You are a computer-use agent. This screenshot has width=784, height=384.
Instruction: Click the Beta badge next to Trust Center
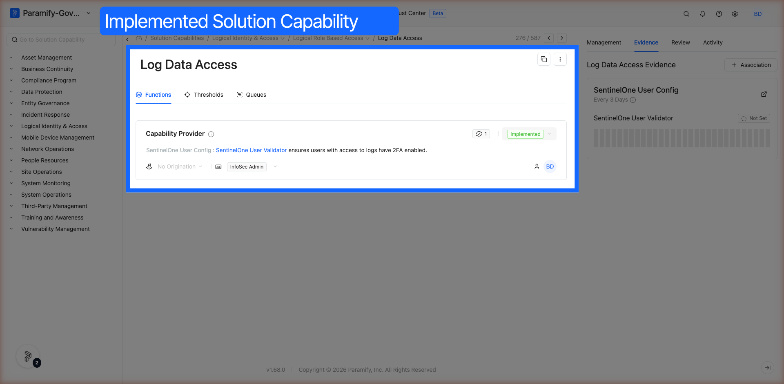[x=438, y=13]
